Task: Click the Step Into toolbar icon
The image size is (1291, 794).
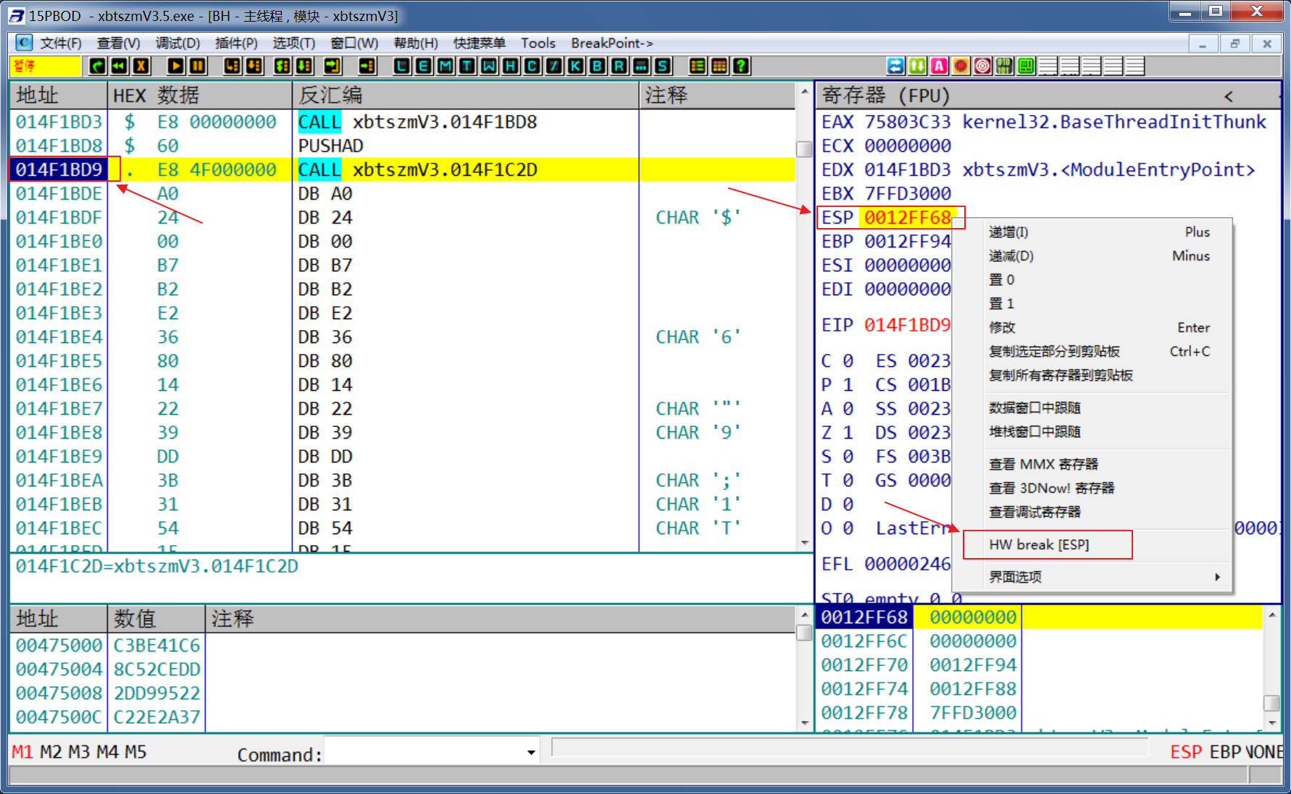Action: coord(232,67)
